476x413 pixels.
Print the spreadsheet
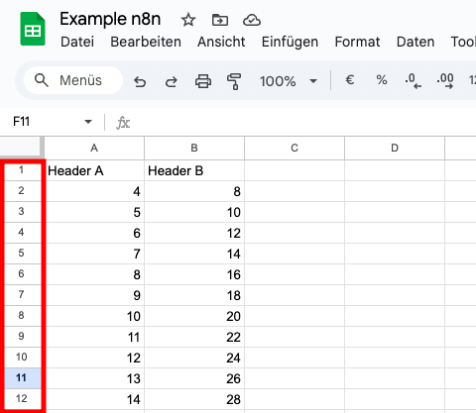click(203, 81)
